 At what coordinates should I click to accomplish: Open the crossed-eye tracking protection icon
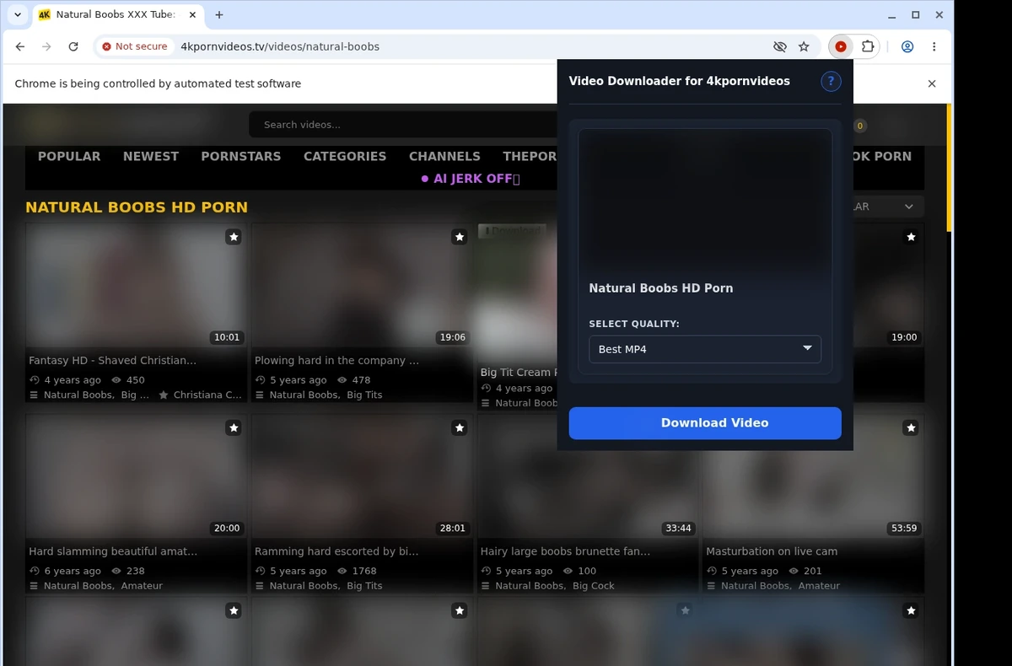click(780, 46)
